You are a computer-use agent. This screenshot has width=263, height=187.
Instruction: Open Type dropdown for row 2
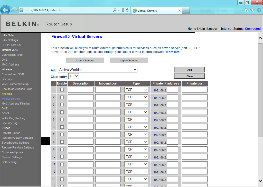tap(136, 97)
